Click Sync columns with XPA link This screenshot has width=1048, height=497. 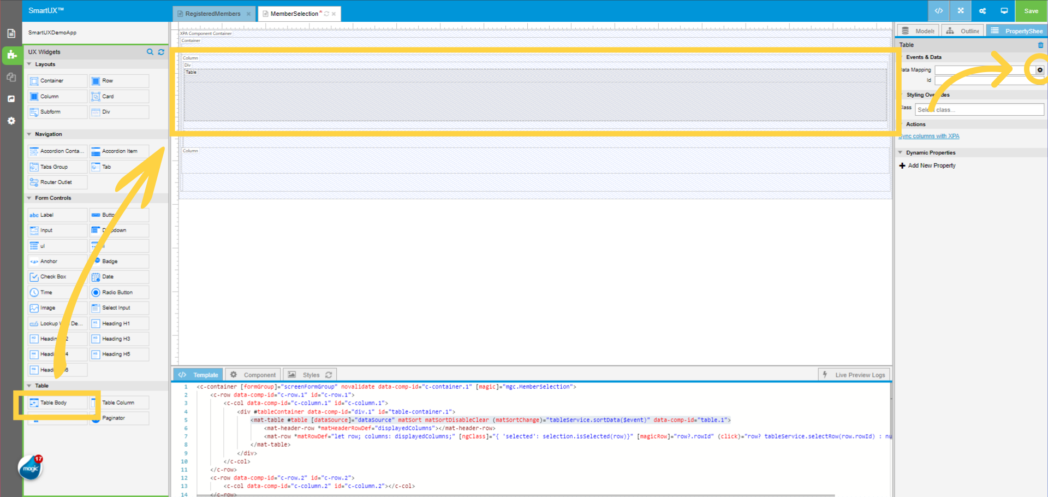point(929,137)
